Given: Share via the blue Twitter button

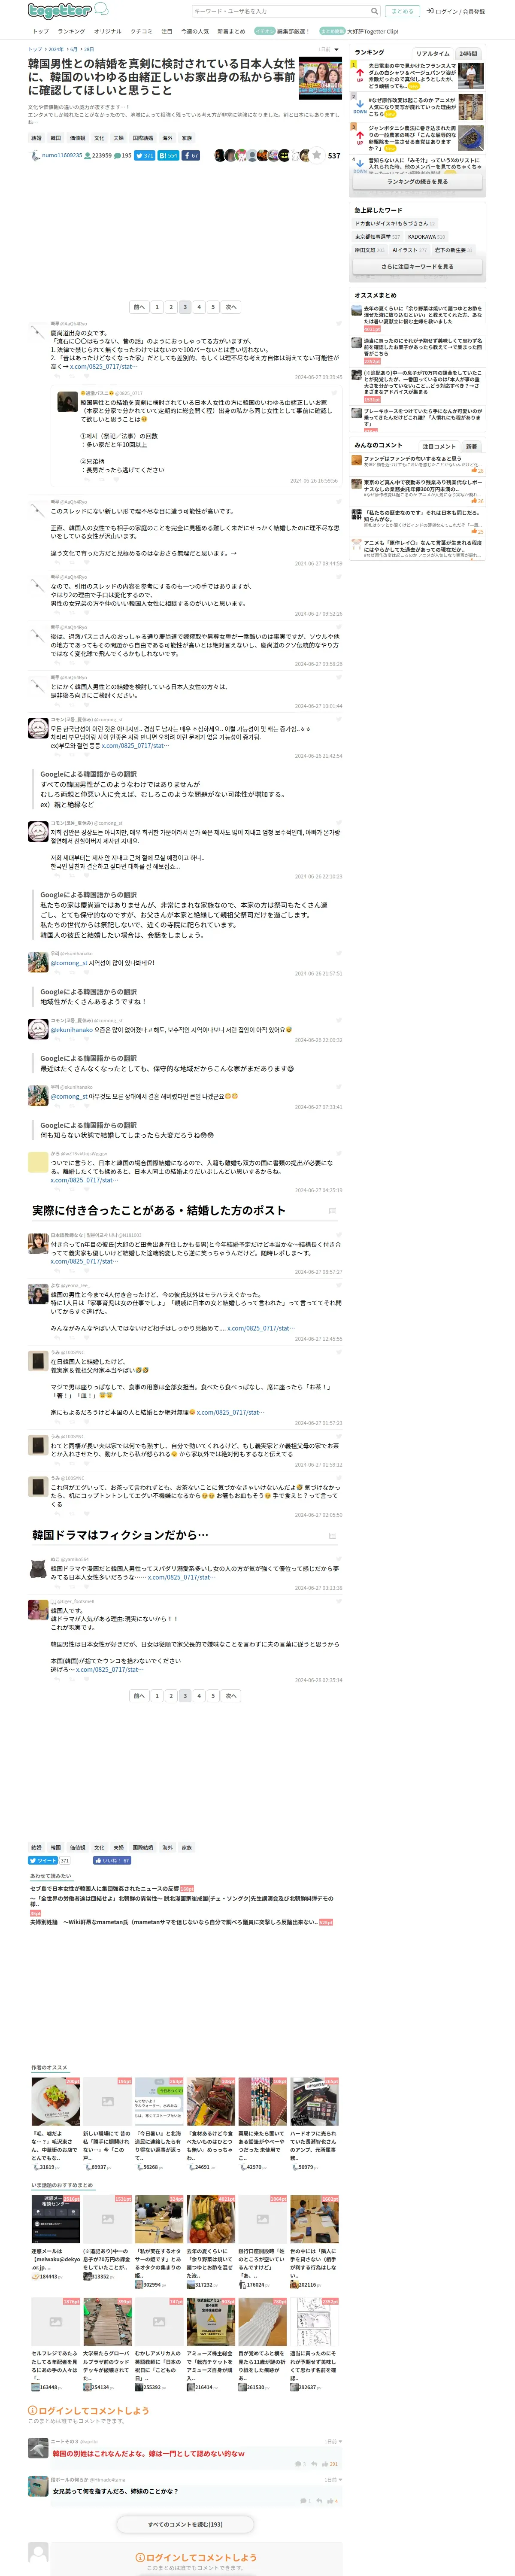Looking at the screenshot, I should click(x=146, y=156).
